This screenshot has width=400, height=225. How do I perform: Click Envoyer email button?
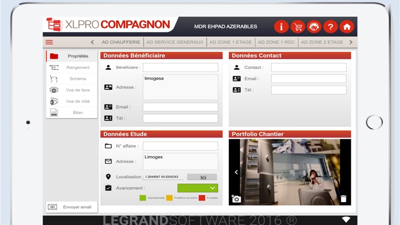coord(71,207)
